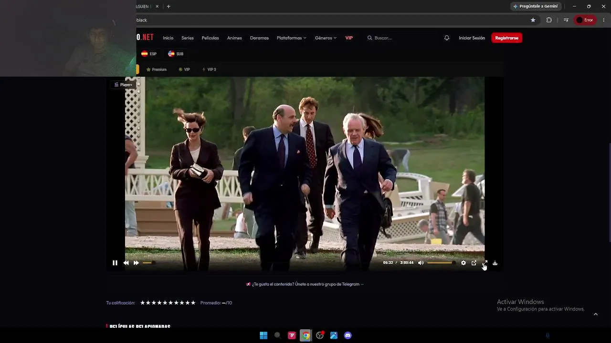
Task: Go to the Inicio menu item
Action: pyautogui.click(x=168, y=38)
